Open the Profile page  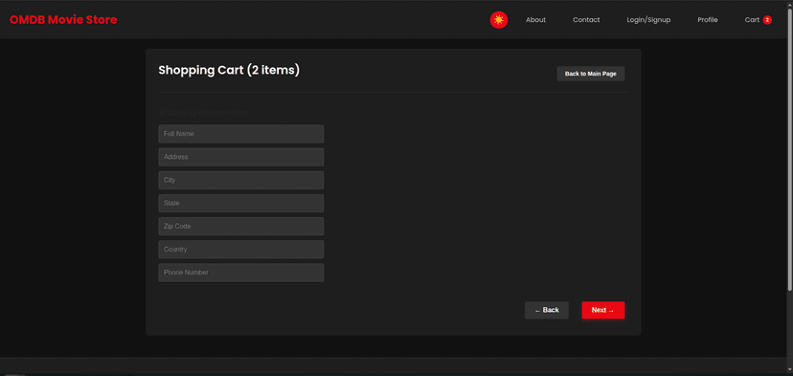pyautogui.click(x=708, y=20)
